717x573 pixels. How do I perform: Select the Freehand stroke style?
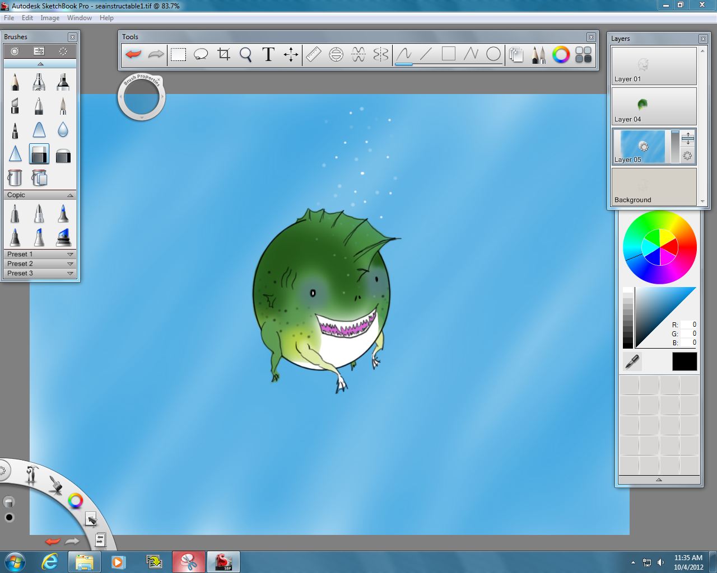(x=404, y=54)
